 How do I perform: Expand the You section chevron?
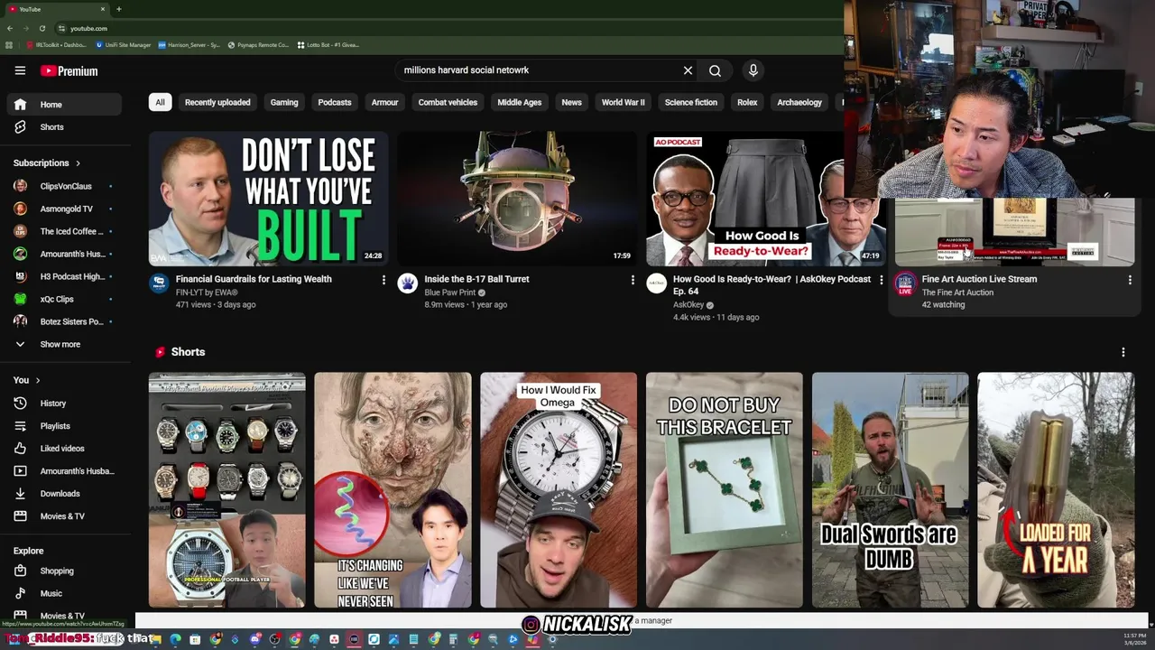pos(38,380)
